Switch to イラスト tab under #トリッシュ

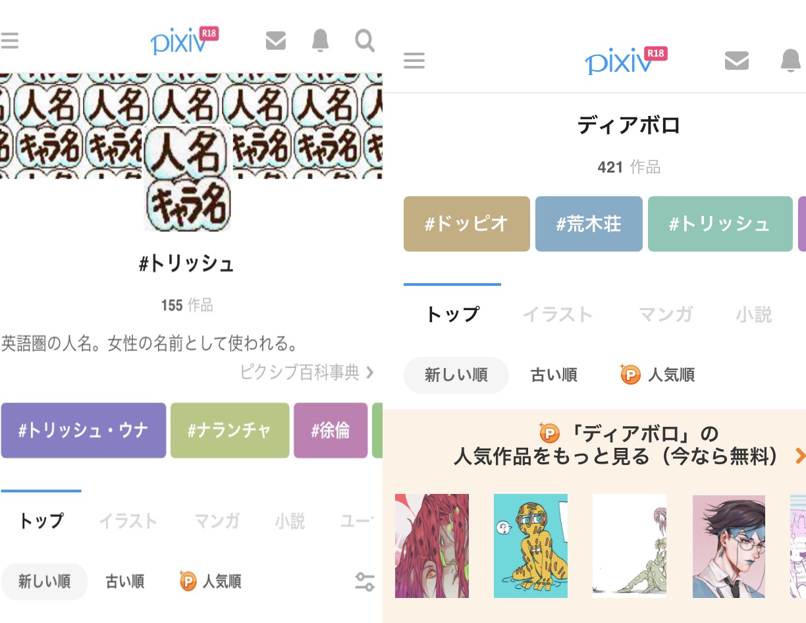click(128, 522)
